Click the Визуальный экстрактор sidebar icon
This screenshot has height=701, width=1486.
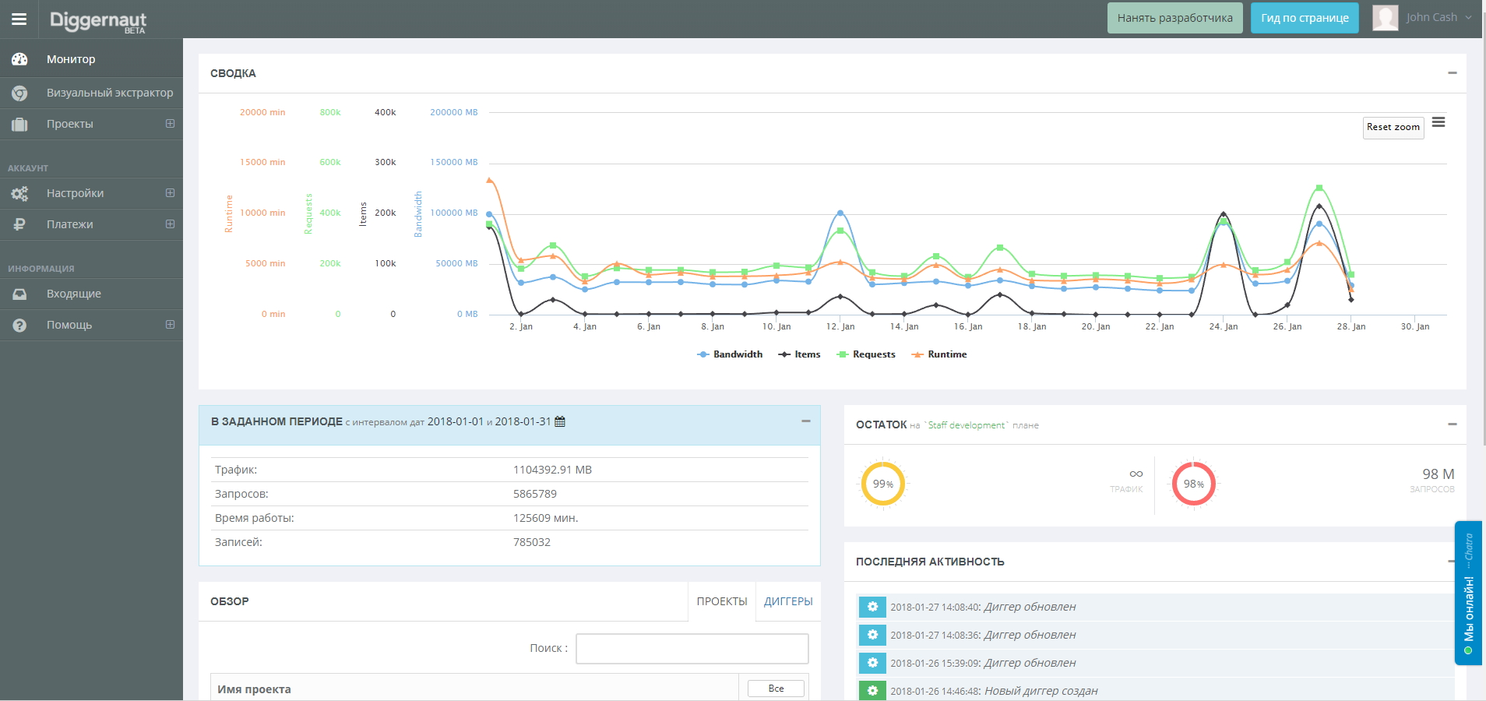pyautogui.click(x=19, y=93)
